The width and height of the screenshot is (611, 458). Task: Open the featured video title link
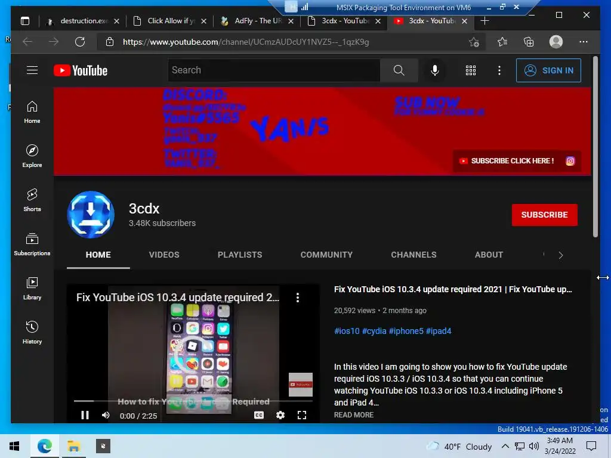(x=453, y=289)
